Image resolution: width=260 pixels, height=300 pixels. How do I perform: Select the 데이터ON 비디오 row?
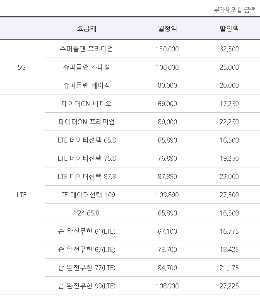tap(152, 104)
